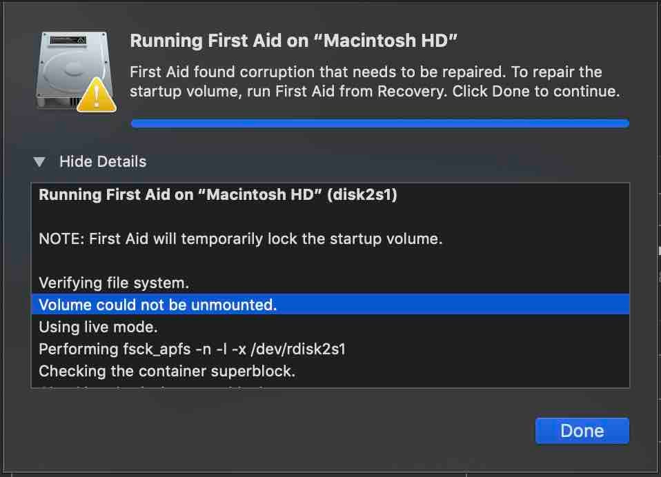
Task: Click the Hide Details label
Action: pyautogui.click(x=103, y=162)
